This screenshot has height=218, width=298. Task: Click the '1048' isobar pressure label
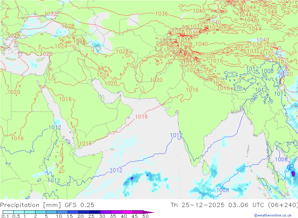click(x=251, y=20)
